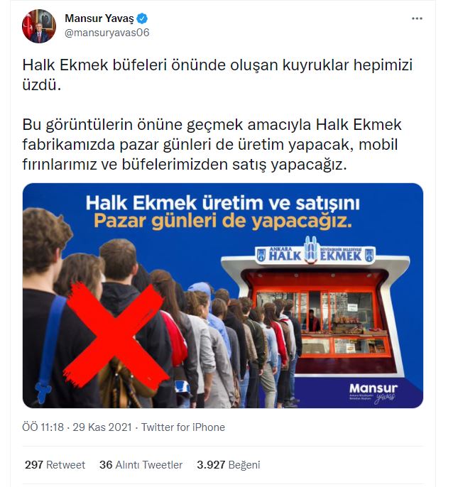This screenshot has height=487, width=453.
Task: Open the ÖÖ 11:18 timestamp link
Action: click(43, 427)
